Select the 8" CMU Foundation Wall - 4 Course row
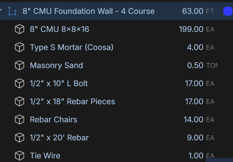The height and width of the screenshot is (162, 233). (x=117, y=11)
